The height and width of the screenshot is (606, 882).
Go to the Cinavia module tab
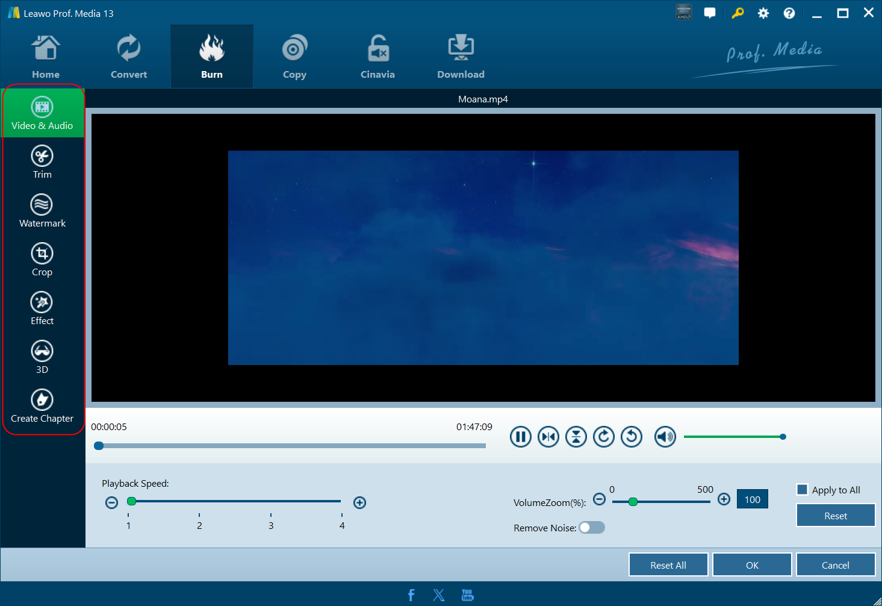[377, 57]
